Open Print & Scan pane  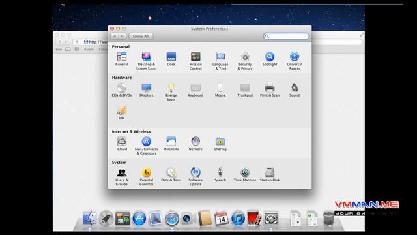point(270,90)
